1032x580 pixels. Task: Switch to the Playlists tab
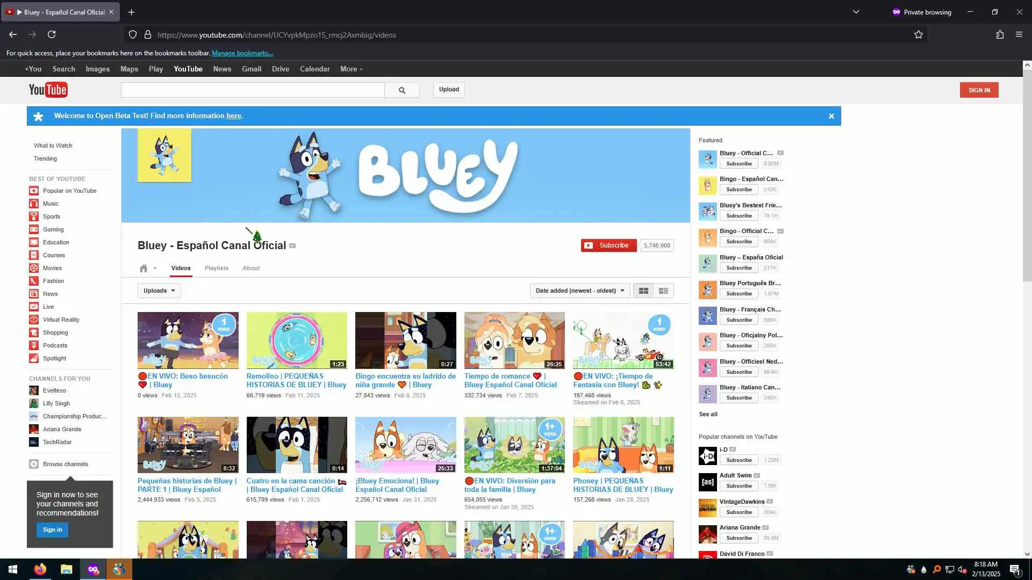[216, 268]
